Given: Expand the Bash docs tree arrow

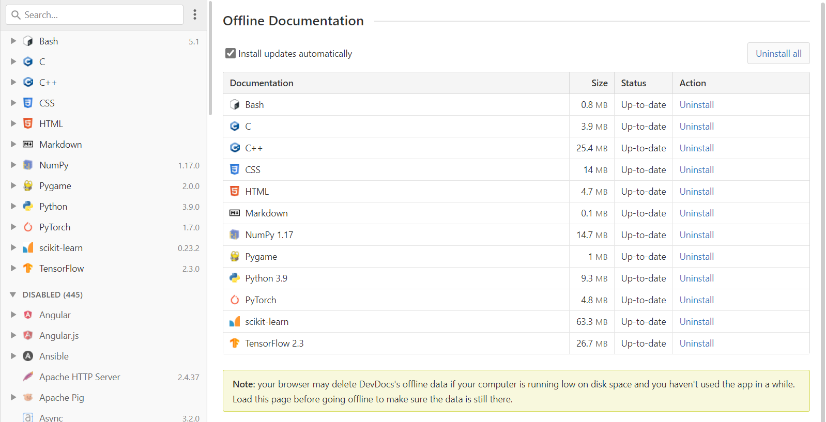Looking at the screenshot, I should pyautogui.click(x=13, y=41).
